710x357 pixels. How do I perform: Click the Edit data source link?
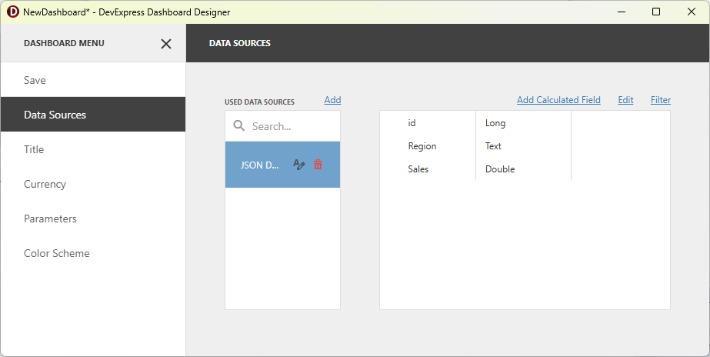625,100
